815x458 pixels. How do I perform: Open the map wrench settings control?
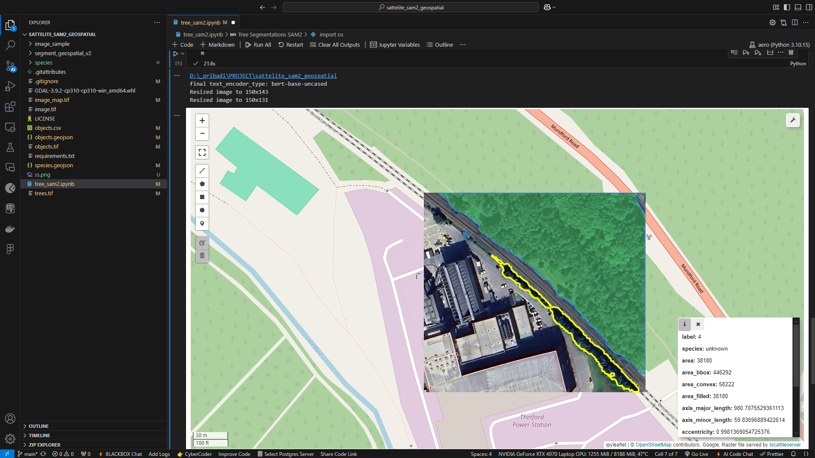click(x=792, y=120)
